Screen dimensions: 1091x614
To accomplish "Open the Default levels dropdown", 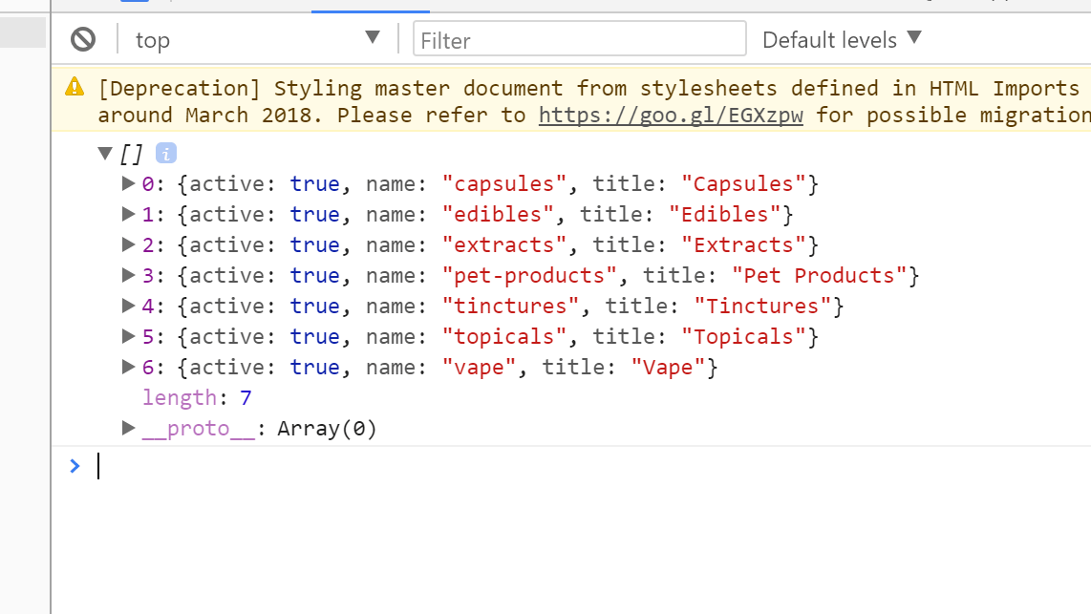I will 842,40.
